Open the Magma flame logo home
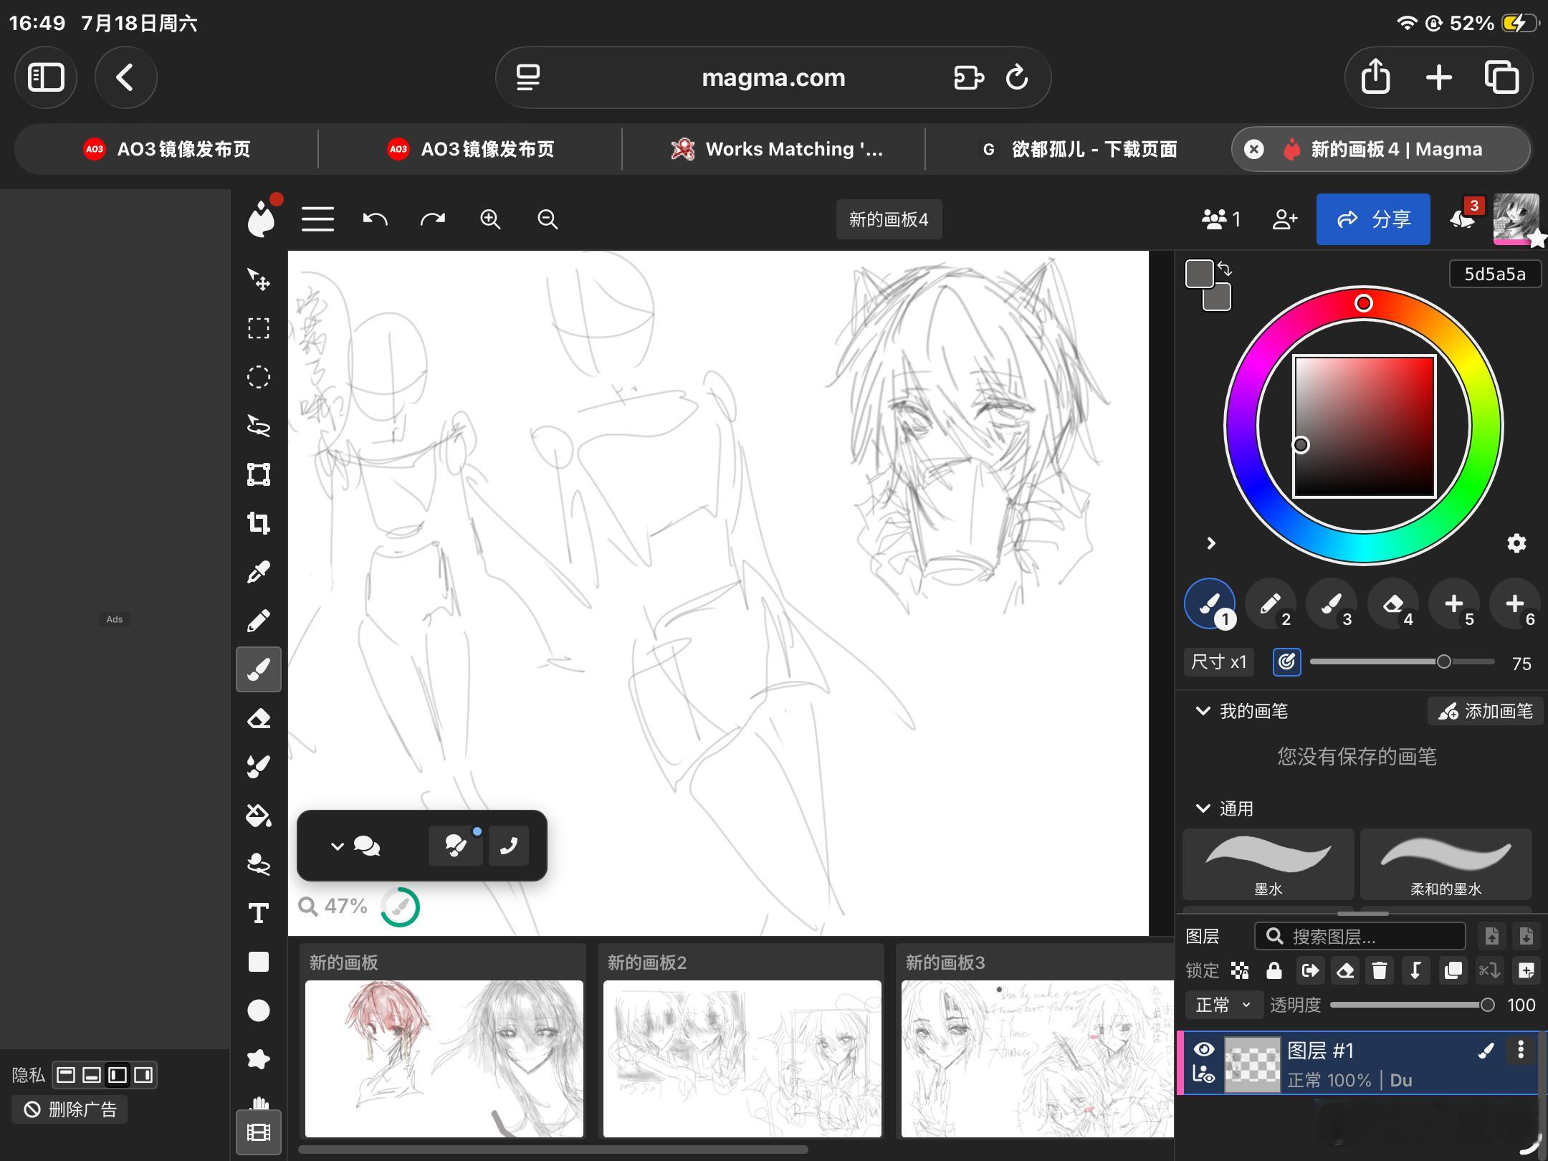 (262, 218)
